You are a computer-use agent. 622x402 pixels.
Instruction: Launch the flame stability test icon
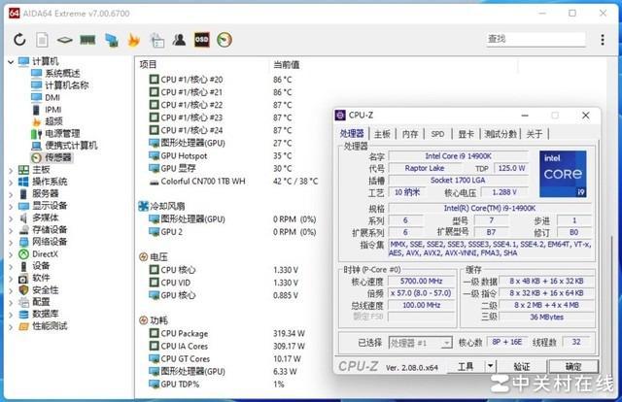tap(134, 40)
